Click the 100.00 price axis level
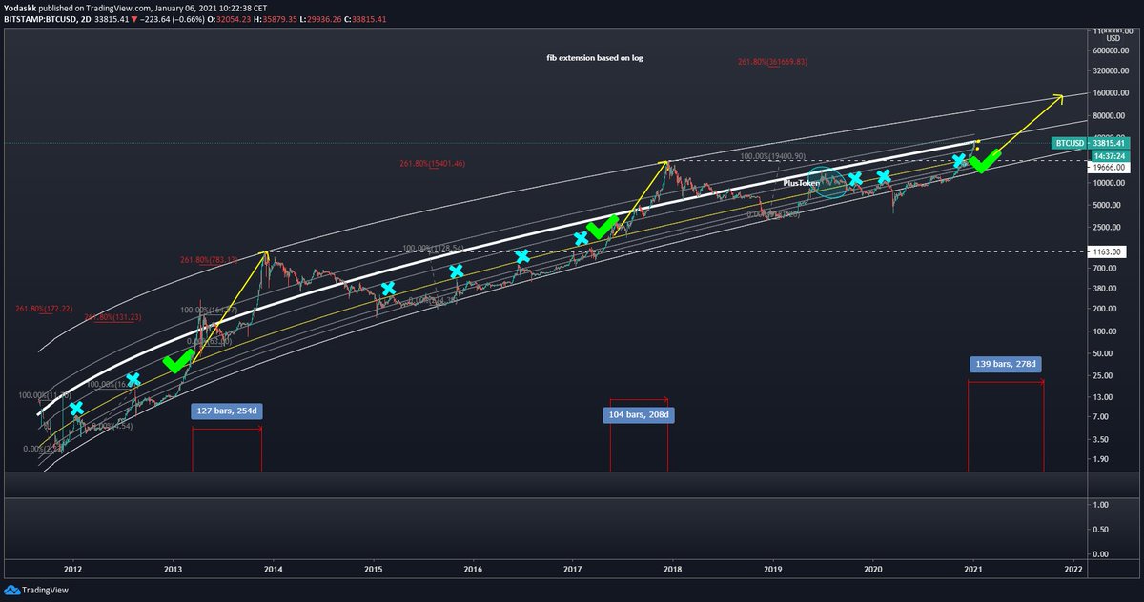The width and height of the screenshot is (1144, 602). [1107, 331]
